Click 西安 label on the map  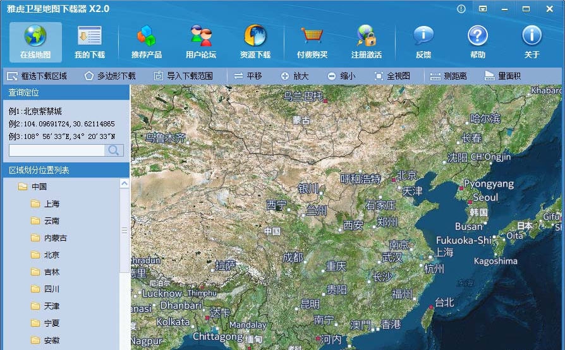(x=353, y=226)
